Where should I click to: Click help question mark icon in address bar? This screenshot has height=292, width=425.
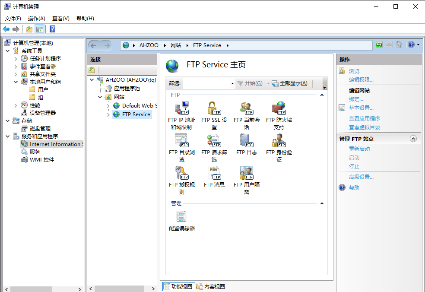pyautogui.click(x=411, y=44)
